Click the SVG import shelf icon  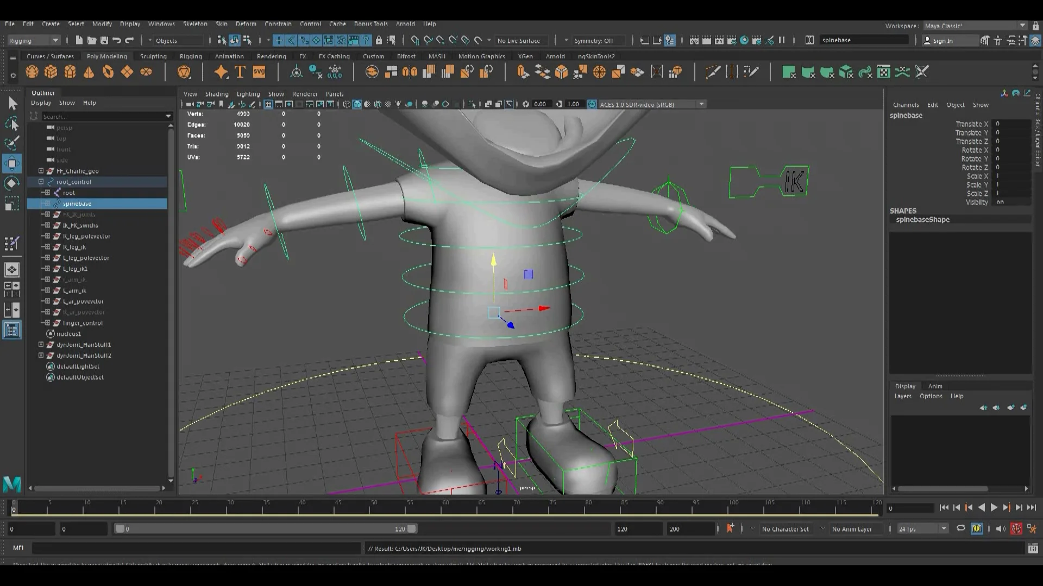259,72
